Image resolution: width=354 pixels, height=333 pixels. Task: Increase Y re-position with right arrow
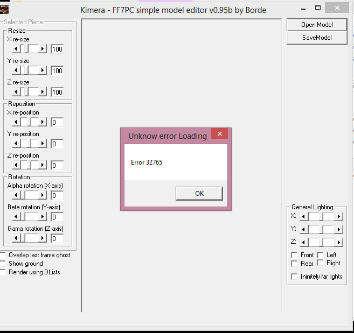pos(42,144)
